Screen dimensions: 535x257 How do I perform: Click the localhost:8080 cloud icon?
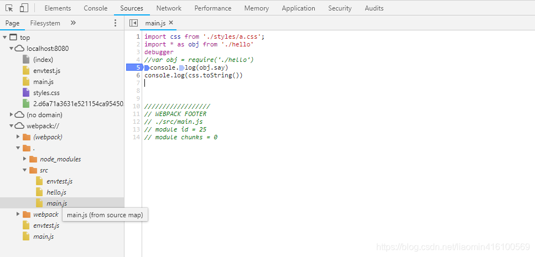[20, 49]
